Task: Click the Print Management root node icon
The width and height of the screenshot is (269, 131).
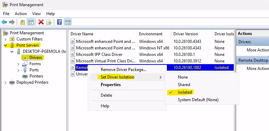Action: 6,33
